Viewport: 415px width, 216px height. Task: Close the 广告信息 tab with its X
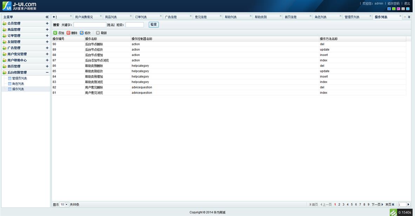[190, 16]
